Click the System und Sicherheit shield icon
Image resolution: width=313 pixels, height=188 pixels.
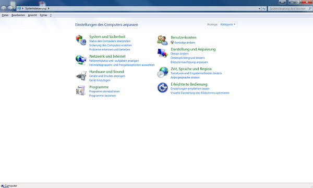click(81, 40)
